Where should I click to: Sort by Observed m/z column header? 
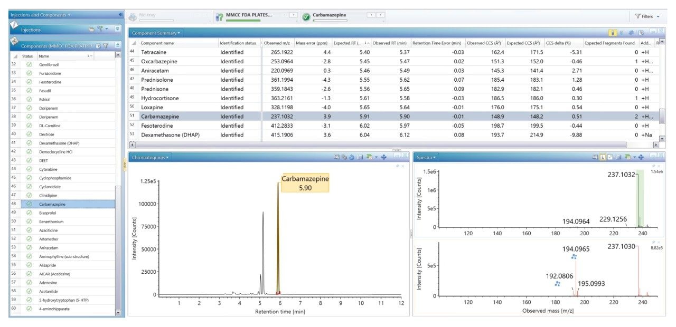[x=277, y=43]
